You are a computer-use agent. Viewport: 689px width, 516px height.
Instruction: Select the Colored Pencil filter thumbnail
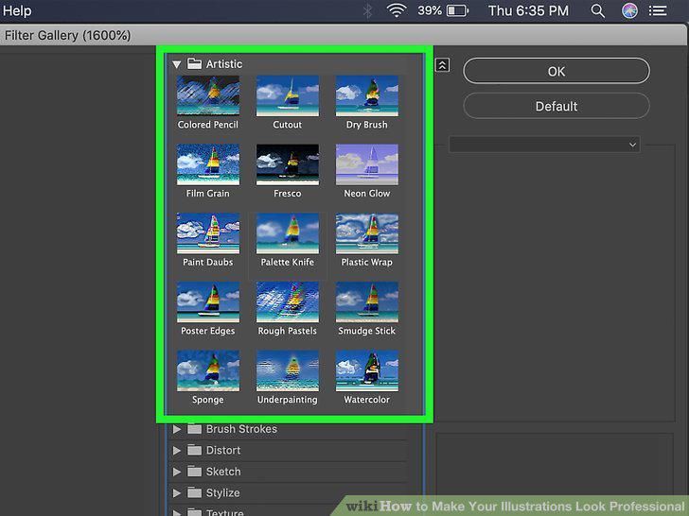pos(208,95)
